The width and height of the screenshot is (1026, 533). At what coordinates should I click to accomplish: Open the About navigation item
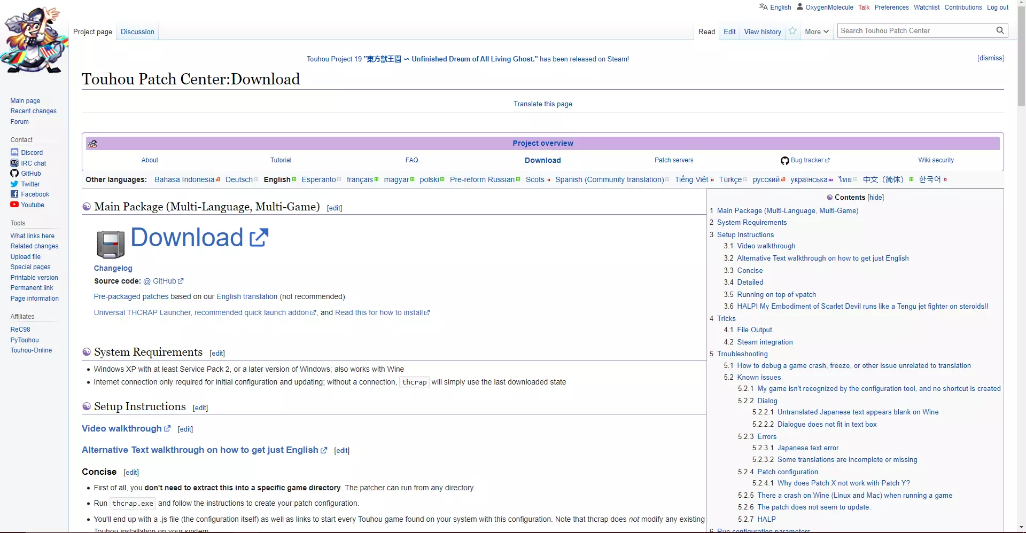pyautogui.click(x=150, y=160)
